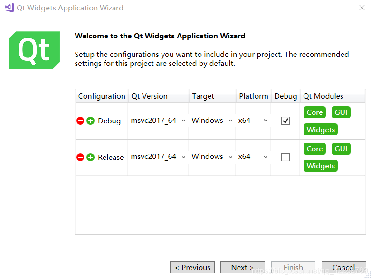The height and width of the screenshot is (279, 371).
Task: Click the Qt Modules column header
Action: (323, 96)
